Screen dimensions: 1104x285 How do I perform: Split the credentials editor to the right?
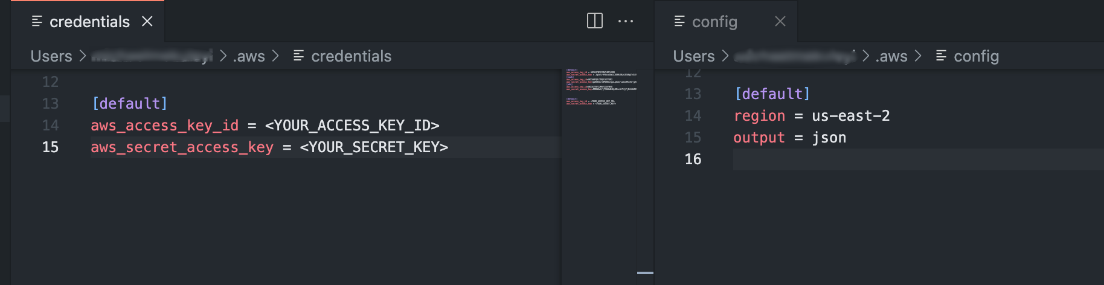tap(595, 21)
